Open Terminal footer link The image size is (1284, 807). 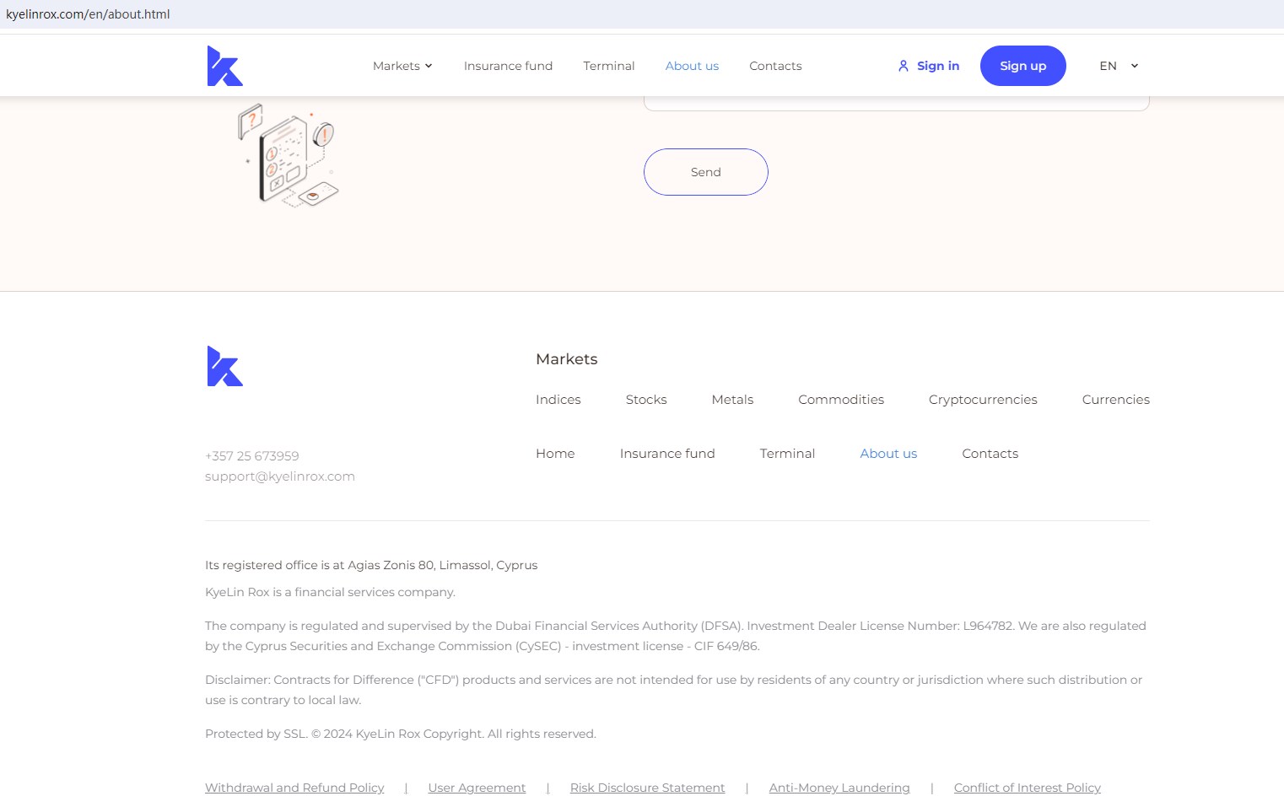pos(787,454)
